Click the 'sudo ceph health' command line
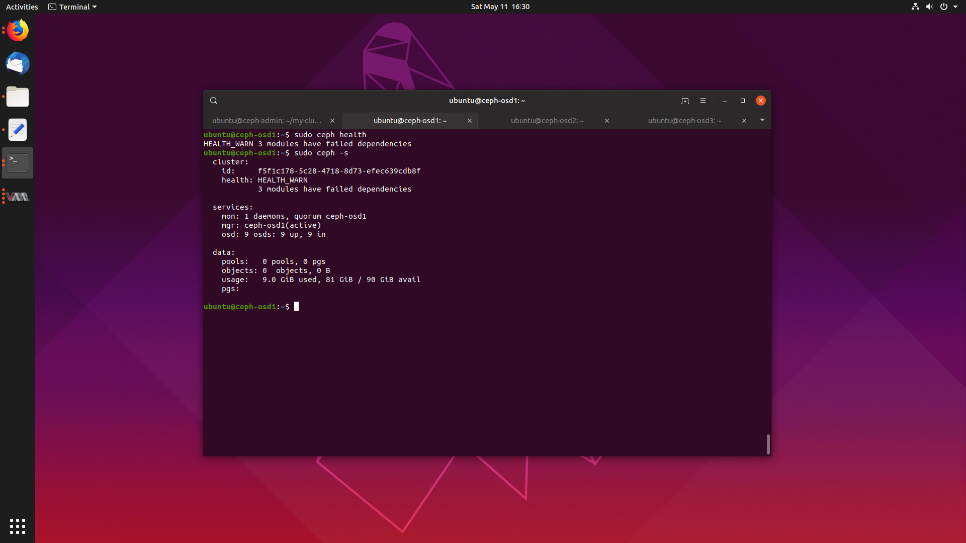 [x=285, y=135]
